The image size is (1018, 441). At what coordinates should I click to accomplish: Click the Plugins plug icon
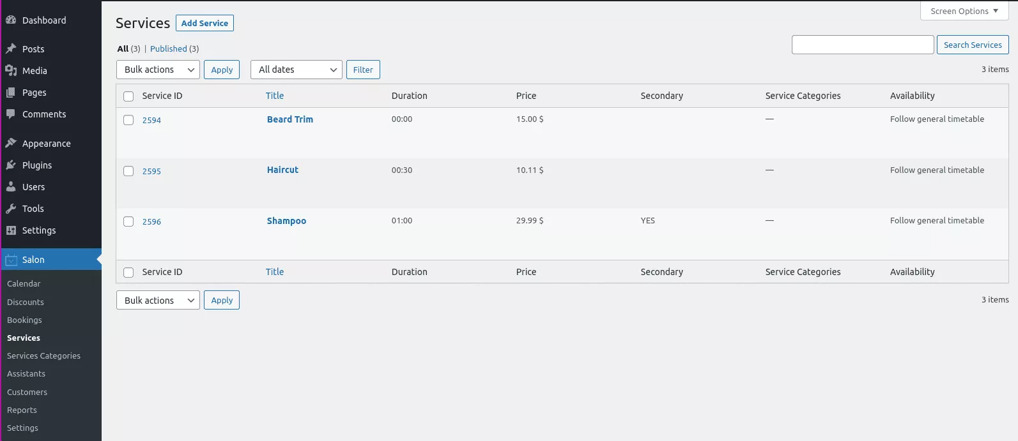[x=11, y=165]
